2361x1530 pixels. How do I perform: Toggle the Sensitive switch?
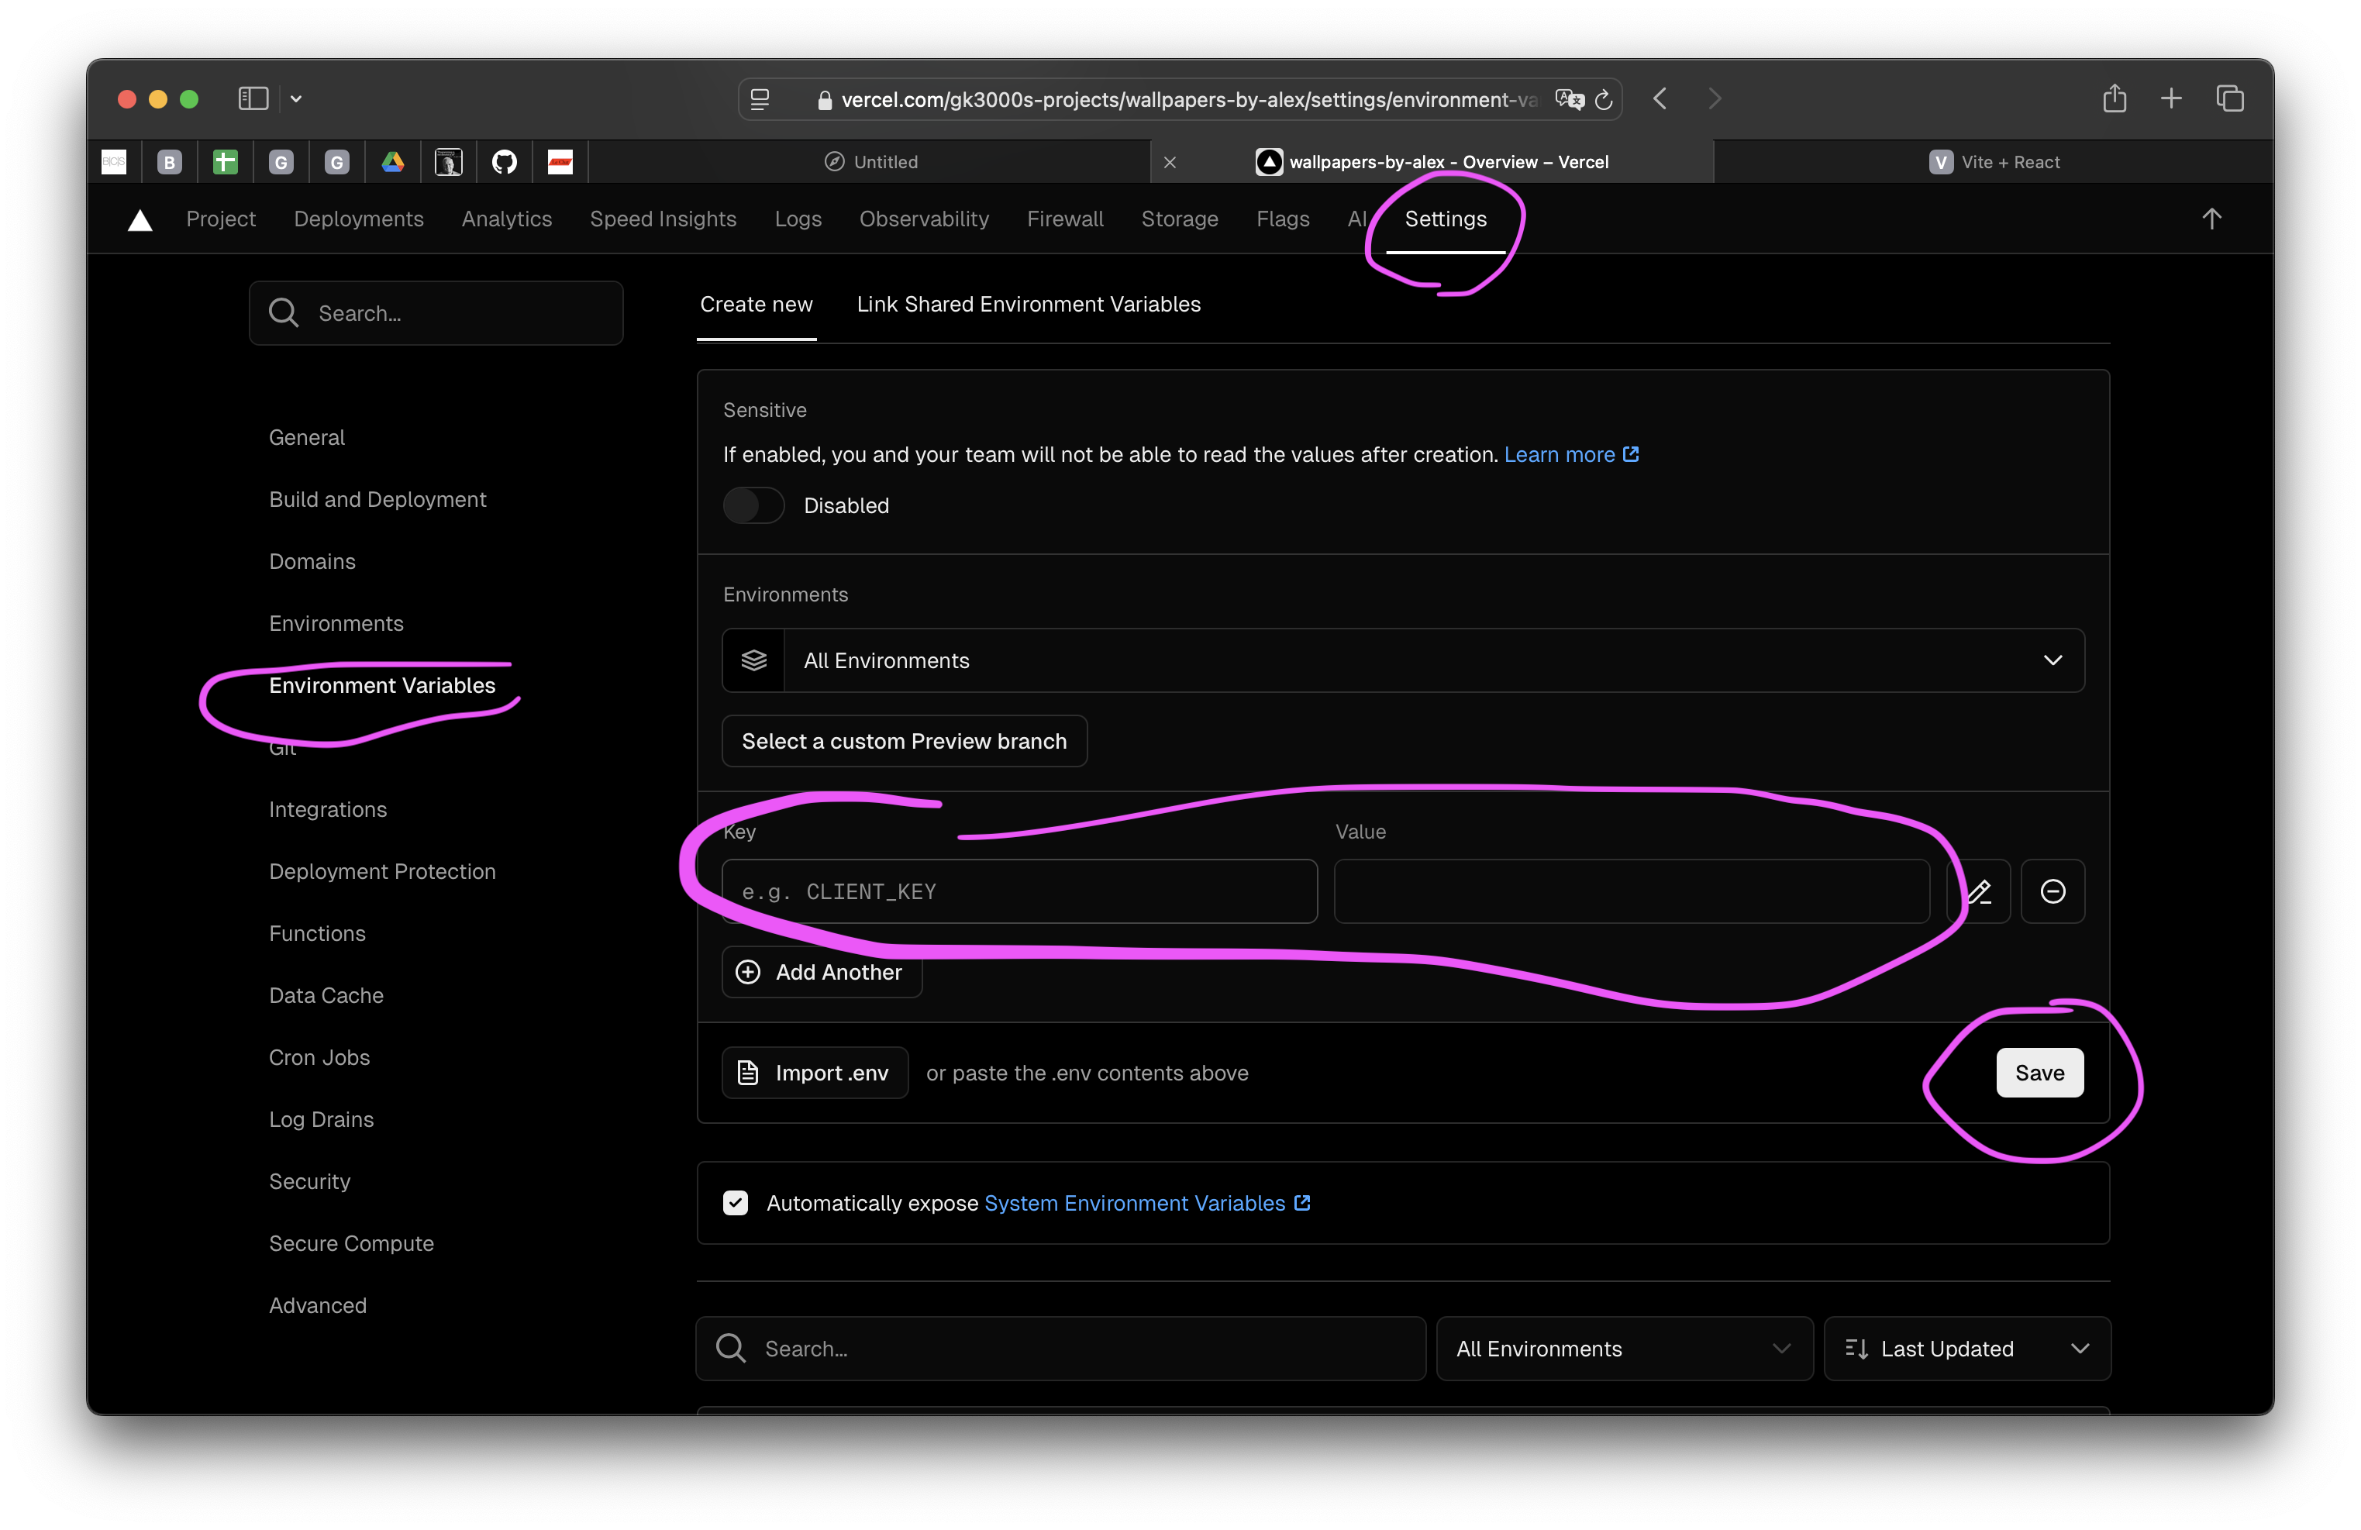(753, 505)
